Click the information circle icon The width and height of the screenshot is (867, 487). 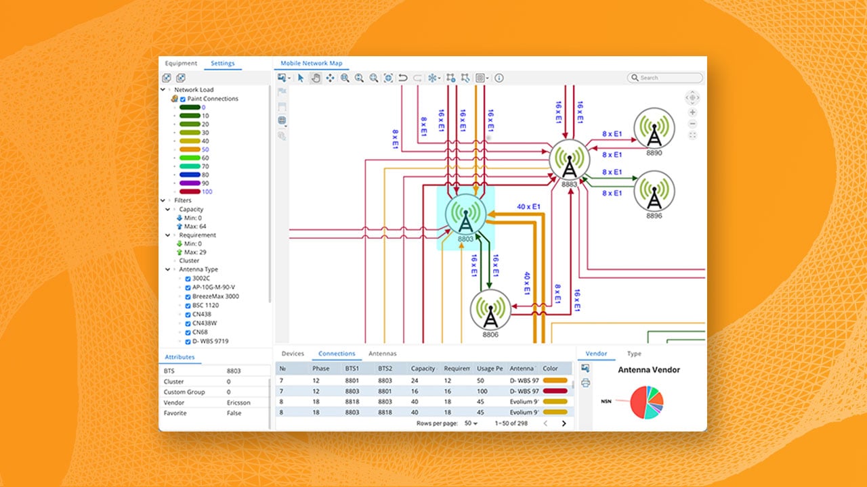pyautogui.click(x=499, y=78)
